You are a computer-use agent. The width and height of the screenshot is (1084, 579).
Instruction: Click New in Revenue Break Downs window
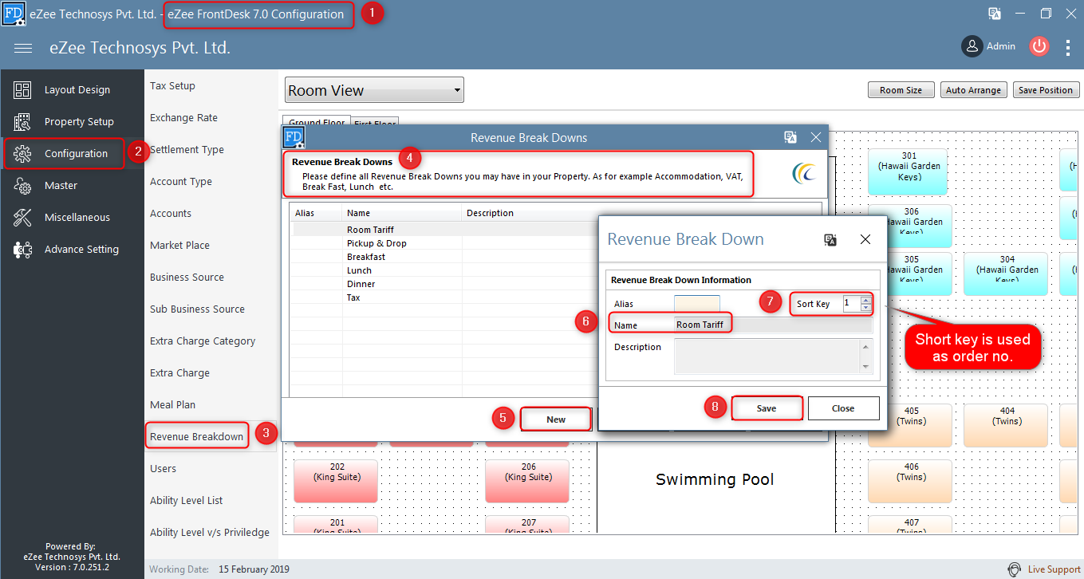556,419
